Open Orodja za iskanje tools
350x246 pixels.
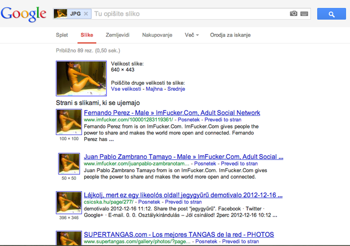(230, 35)
